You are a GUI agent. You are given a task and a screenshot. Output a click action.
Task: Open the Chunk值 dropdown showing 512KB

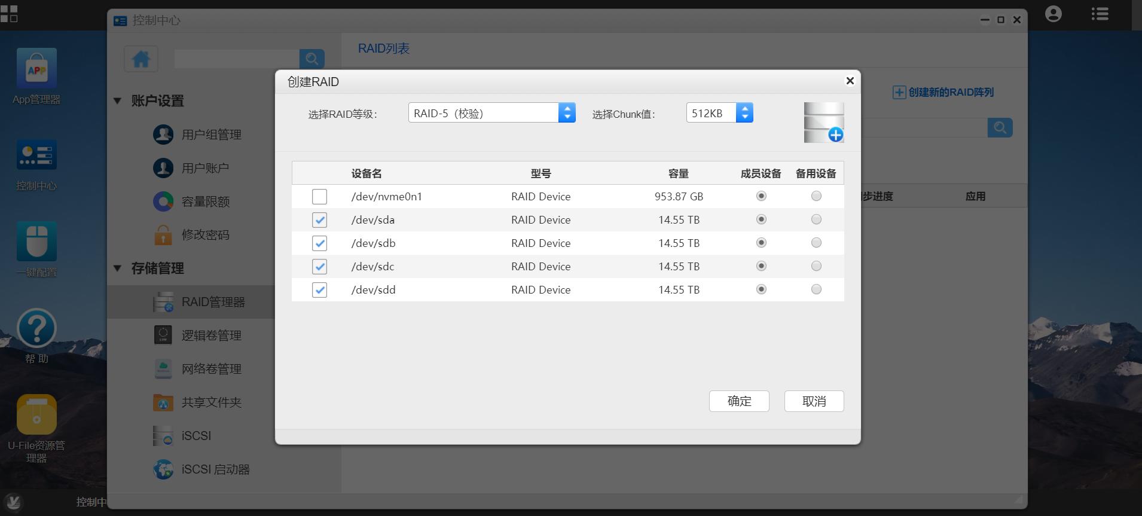(719, 112)
